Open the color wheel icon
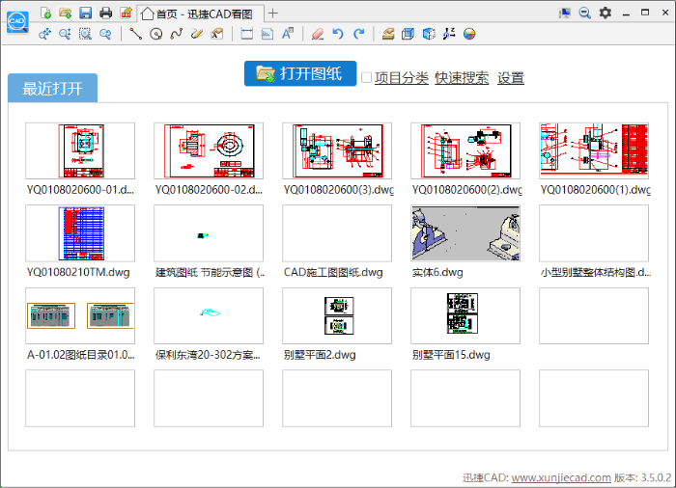676x488 pixels. pyautogui.click(x=469, y=34)
